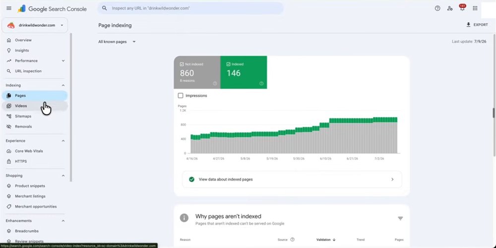Open notifications bell with 141 badge
Image resolution: width=496 pixels, height=248 pixels.
[x=462, y=7]
